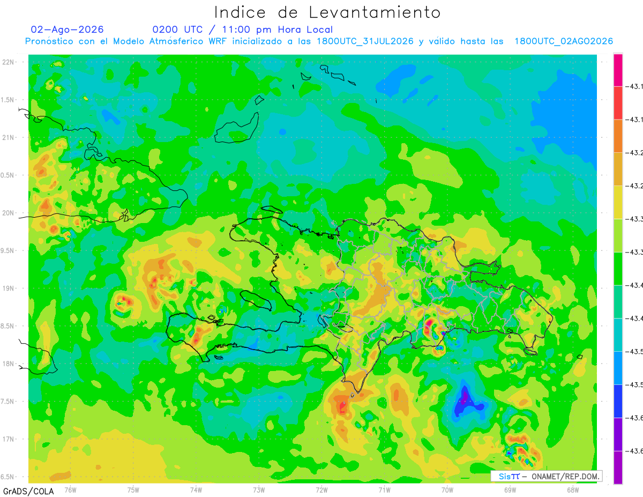Click the '1.5N' latitude label
This screenshot has width=643, height=497.
pyautogui.click(x=8, y=100)
